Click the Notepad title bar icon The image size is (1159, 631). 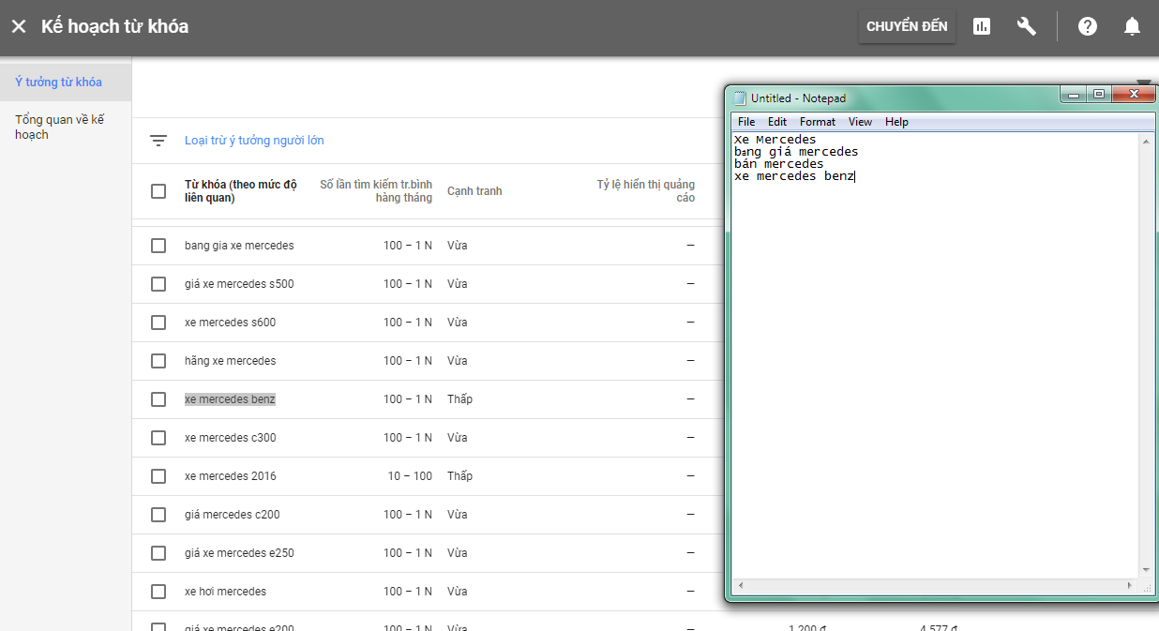[x=740, y=98]
